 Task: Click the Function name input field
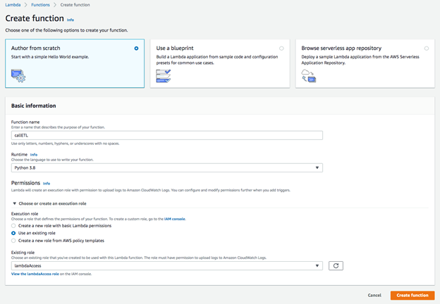[167, 135]
